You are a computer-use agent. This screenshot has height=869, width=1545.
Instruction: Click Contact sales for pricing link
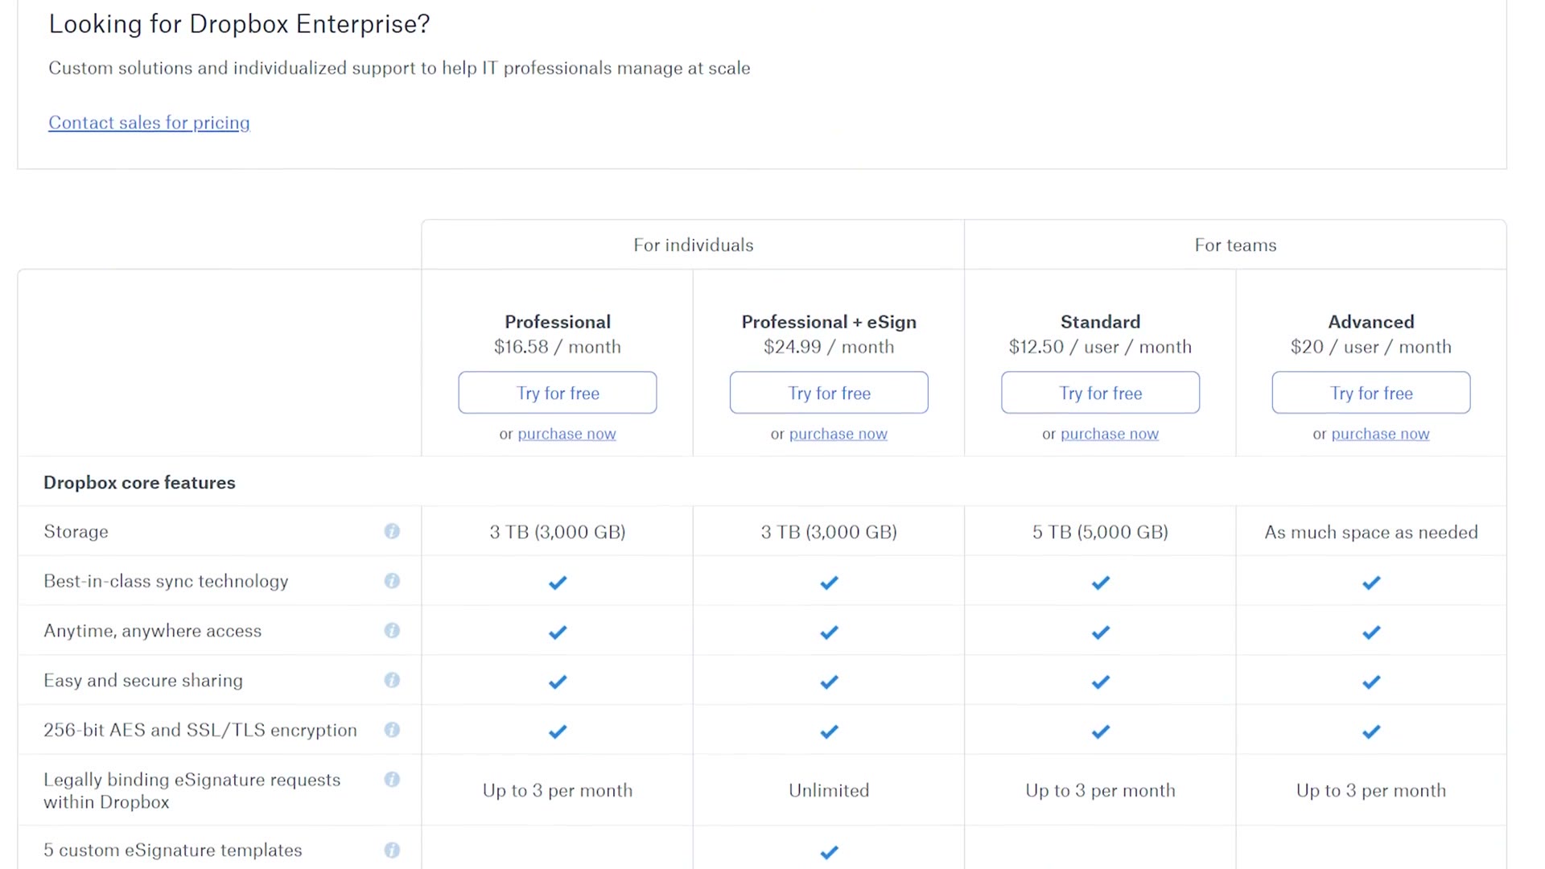[x=149, y=122]
